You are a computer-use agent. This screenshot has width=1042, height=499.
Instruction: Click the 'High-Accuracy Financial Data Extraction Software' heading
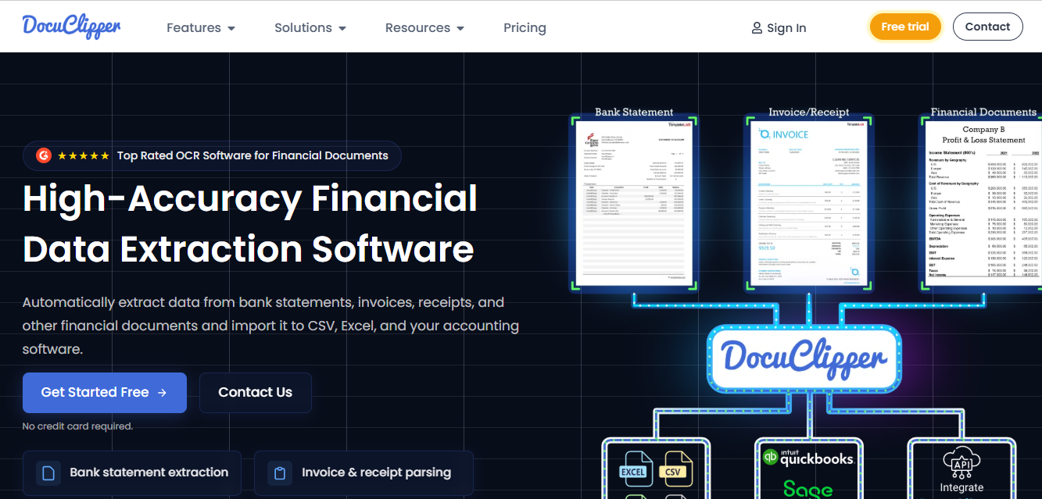pyautogui.click(x=250, y=223)
